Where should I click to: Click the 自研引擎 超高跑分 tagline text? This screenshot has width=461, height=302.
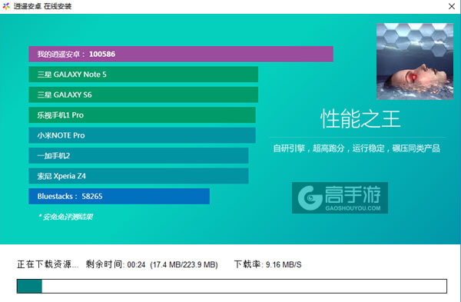pos(357,148)
